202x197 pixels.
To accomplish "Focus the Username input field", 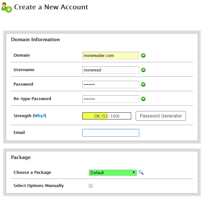I will 111,70.
